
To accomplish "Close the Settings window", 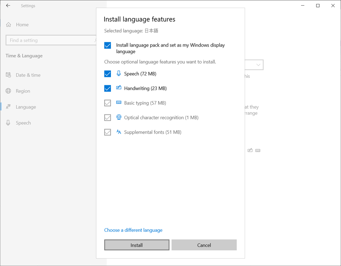I will (x=333, y=6).
